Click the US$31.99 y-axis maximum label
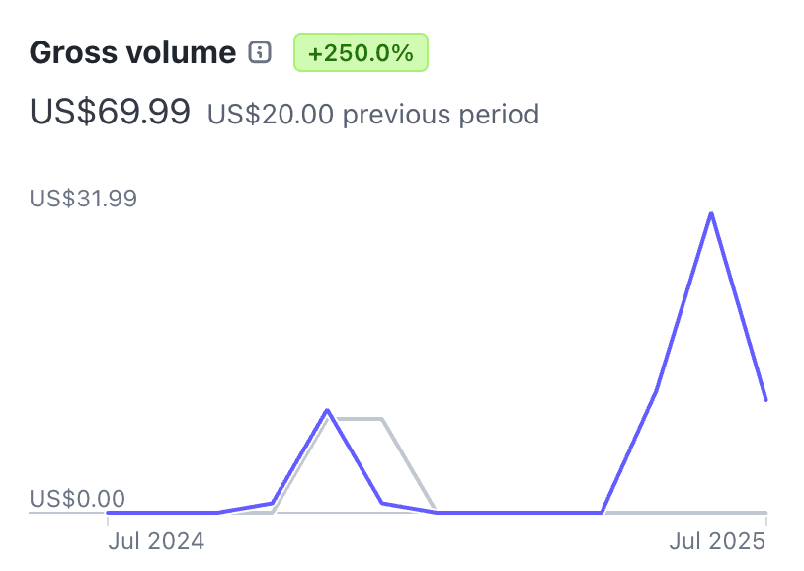The height and width of the screenshot is (571, 804). [83, 199]
